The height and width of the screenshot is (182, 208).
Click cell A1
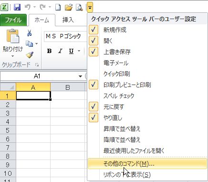[x=33, y=96]
